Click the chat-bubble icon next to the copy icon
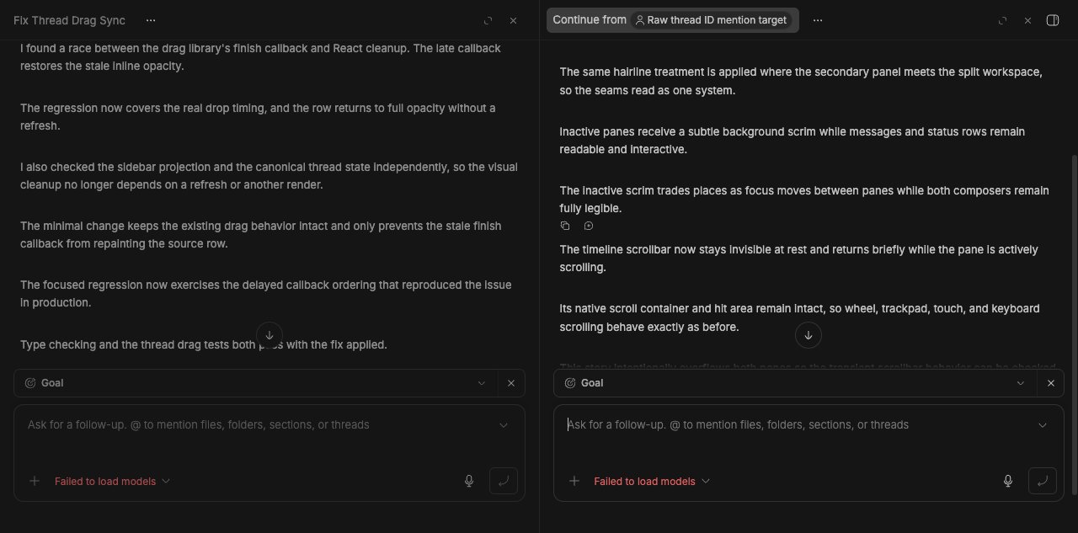 [x=589, y=226]
